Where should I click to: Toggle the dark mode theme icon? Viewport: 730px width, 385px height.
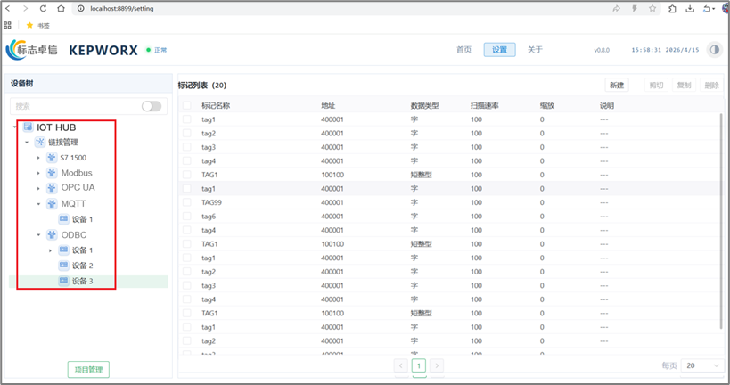coord(714,50)
